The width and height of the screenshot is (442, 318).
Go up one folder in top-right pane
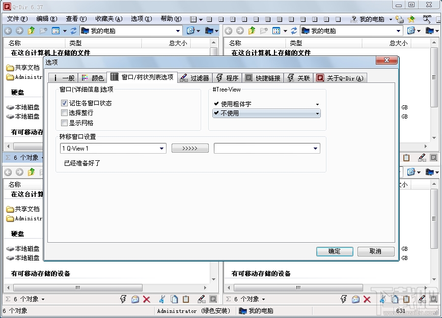[x=252, y=31]
